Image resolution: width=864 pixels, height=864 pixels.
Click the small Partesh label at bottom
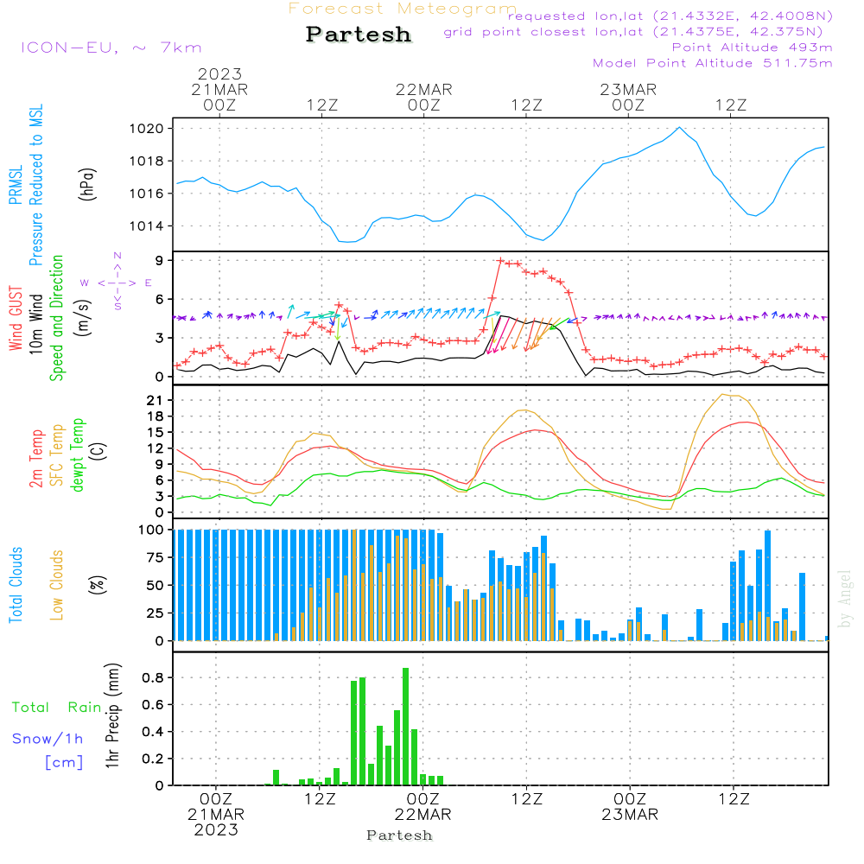click(x=399, y=835)
